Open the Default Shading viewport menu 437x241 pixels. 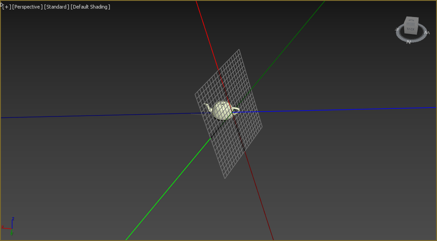point(91,7)
